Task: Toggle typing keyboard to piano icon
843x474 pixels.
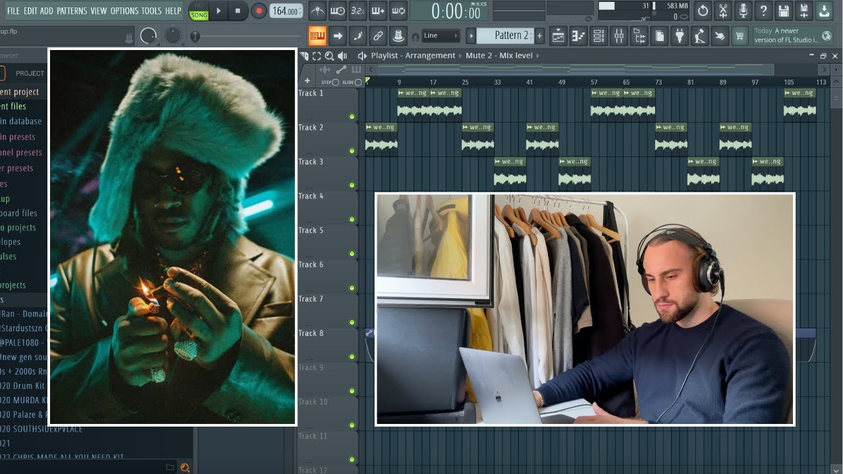Action: tap(317, 36)
